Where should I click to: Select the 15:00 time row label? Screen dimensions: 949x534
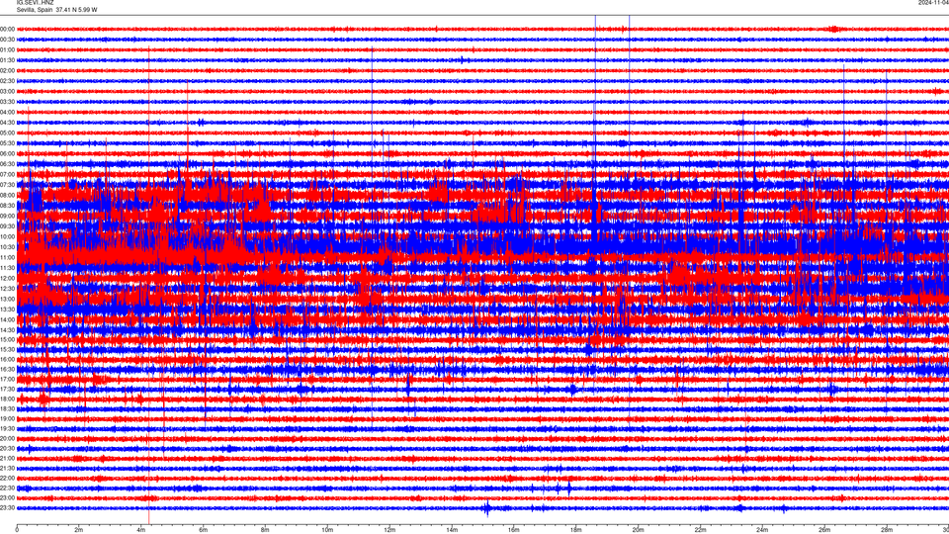point(7,339)
